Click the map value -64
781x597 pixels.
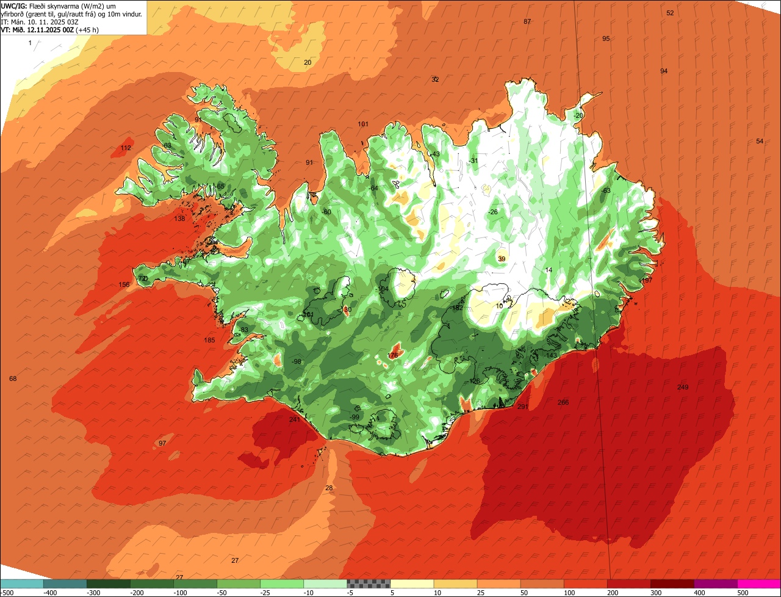click(373, 188)
